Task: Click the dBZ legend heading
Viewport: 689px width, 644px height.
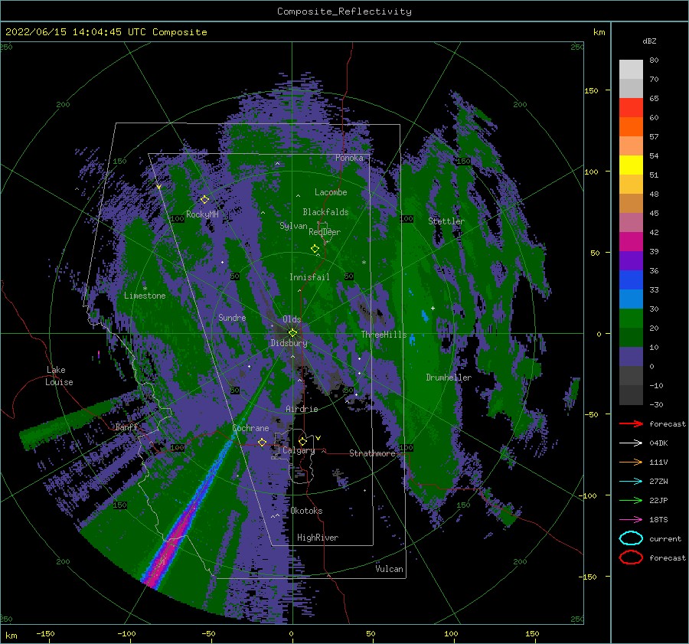Action: [649, 41]
